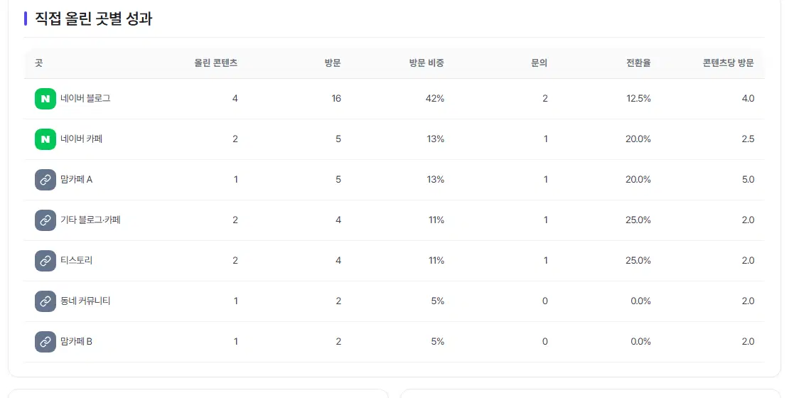
Task: Select the 곳 column header
Action: (39, 63)
